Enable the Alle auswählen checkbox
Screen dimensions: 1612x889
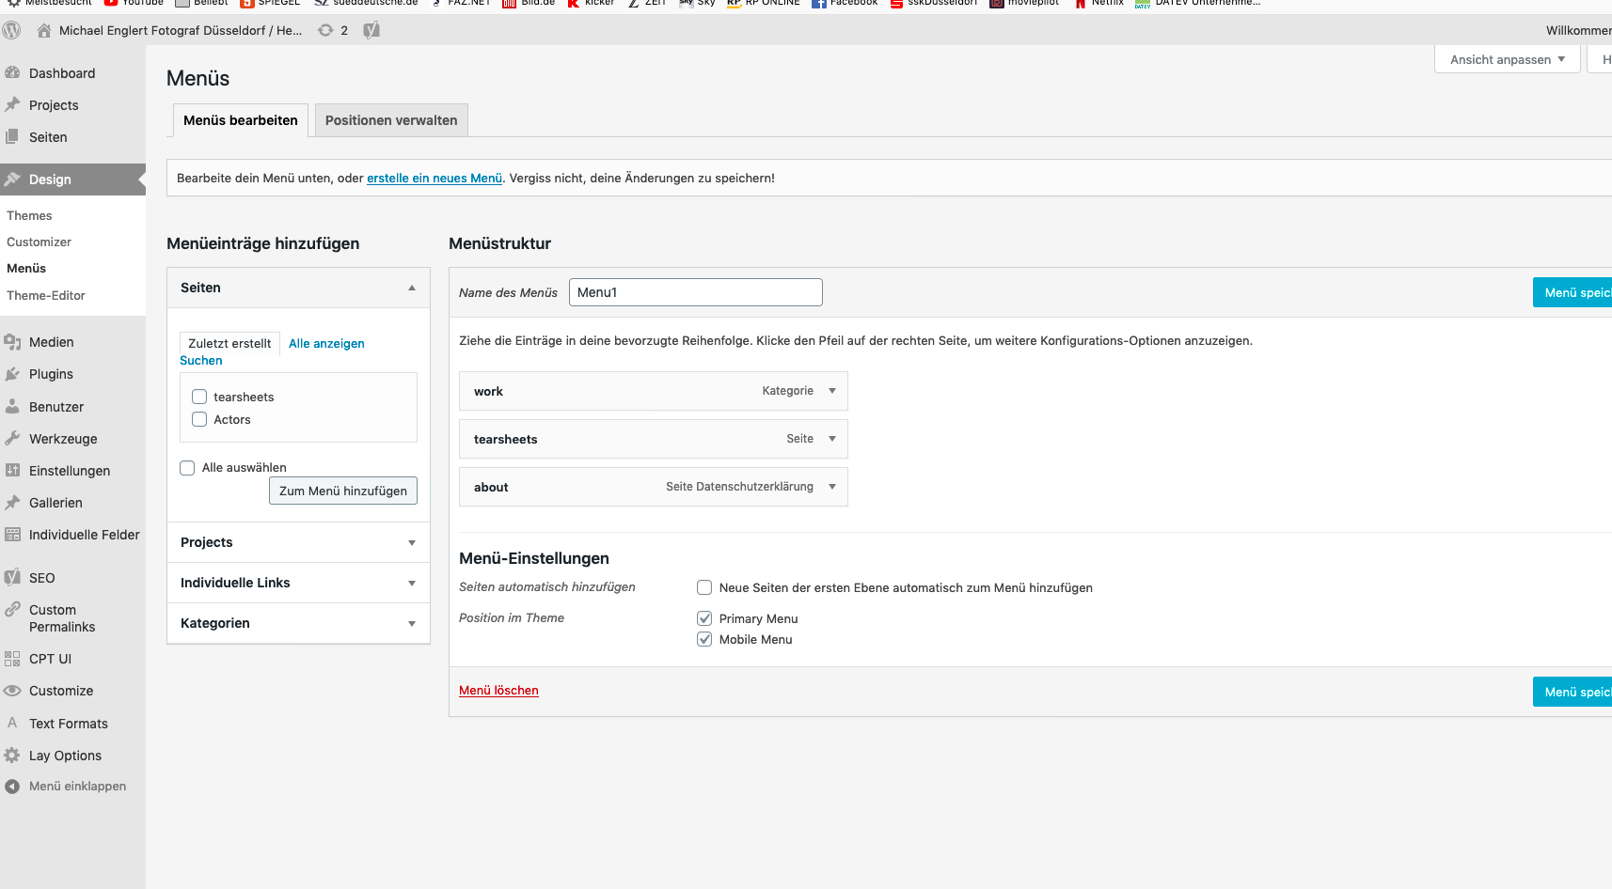(187, 467)
